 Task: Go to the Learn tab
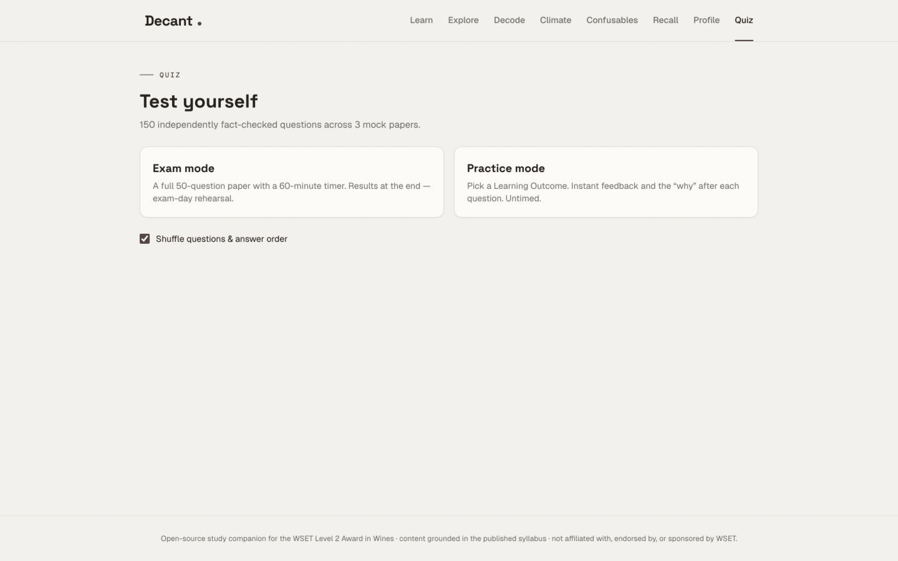coord(421,20)
